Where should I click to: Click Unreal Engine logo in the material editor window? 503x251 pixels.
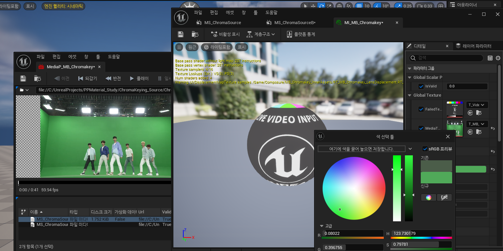coord(181,18)
